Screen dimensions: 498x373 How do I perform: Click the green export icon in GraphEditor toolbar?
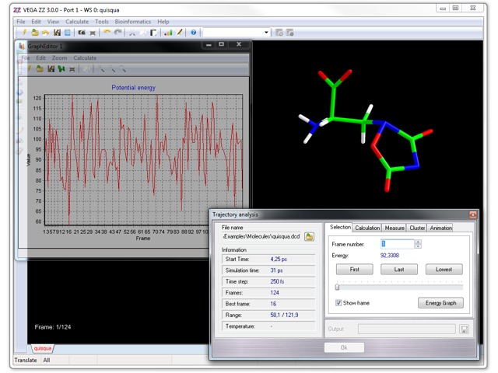(x=61, y=68)
